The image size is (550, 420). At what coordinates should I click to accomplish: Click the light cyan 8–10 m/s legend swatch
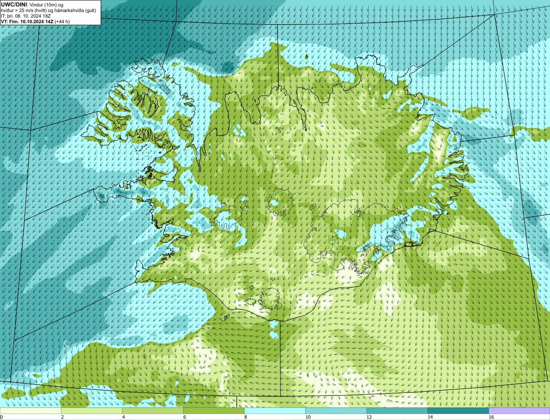click(275, 411)
